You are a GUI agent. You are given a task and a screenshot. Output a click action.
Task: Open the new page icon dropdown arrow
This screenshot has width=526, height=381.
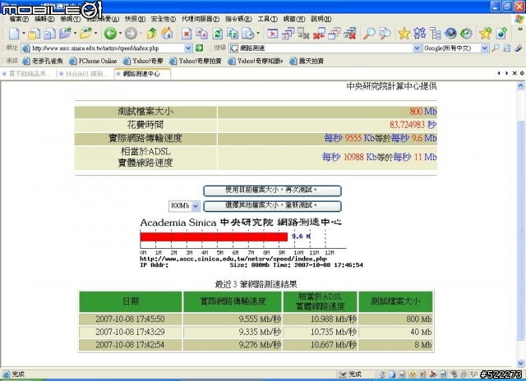coord(24,34)
